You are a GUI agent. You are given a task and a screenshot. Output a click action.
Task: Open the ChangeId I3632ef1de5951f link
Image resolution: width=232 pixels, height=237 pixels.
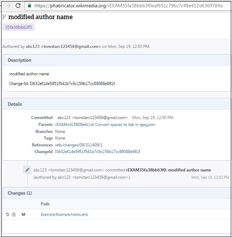click(97, 151)
